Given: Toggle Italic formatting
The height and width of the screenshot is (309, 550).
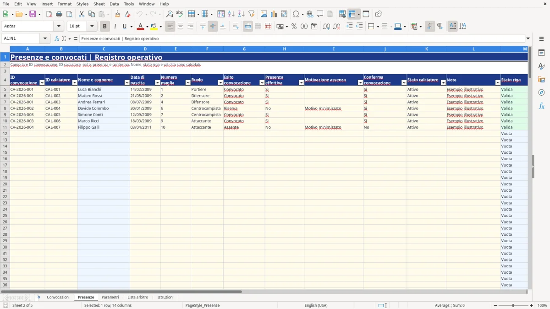Looking at the screenshot, I should 115,27.
